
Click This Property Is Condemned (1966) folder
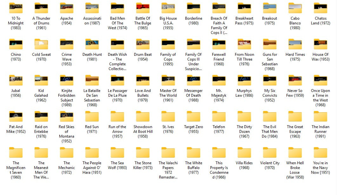219,153
